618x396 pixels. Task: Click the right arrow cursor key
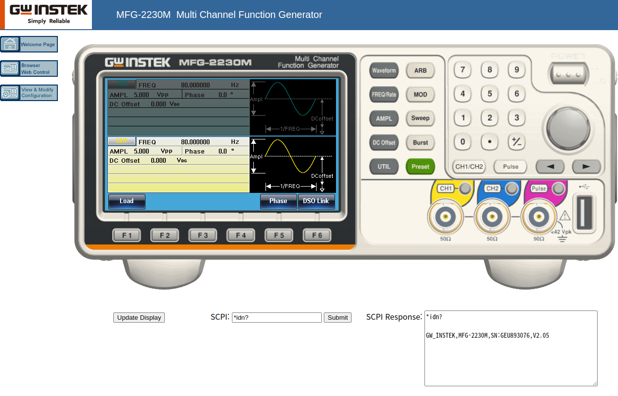pos(586,167)
